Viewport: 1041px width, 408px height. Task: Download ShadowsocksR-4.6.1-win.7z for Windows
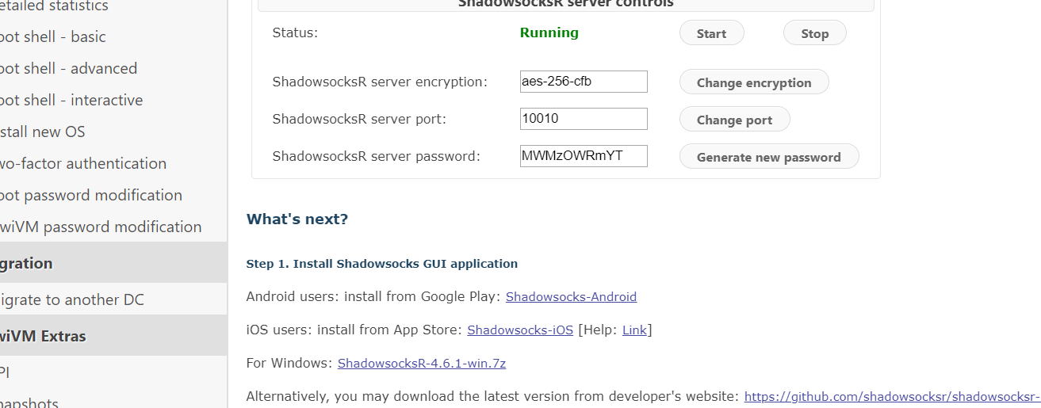[422, 364]
